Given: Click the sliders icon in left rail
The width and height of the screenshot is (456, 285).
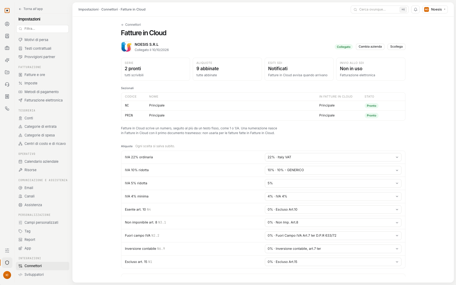Looking at the screenshot, I should (x=7, y=251).
